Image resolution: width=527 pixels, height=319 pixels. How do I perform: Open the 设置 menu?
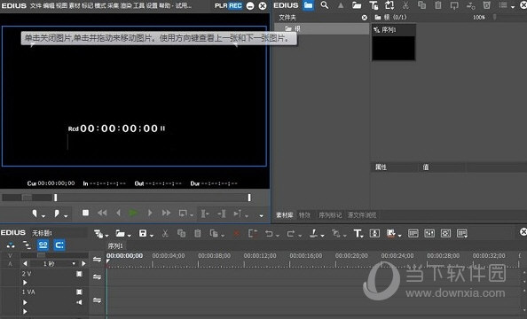click(x=152, y=5)
